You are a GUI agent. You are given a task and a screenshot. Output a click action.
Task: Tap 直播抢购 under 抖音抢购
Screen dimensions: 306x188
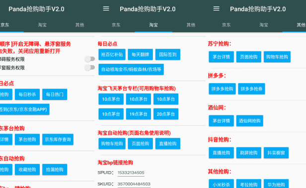tap(222, 153)
